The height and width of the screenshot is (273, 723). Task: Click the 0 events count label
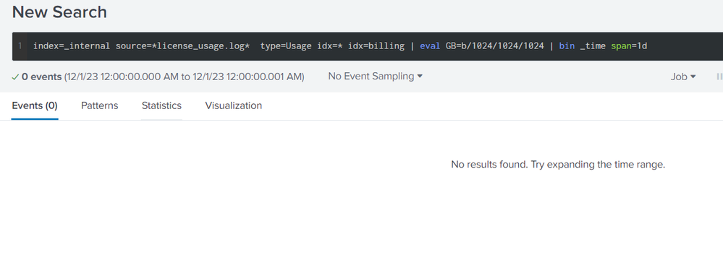pos(41,77)
